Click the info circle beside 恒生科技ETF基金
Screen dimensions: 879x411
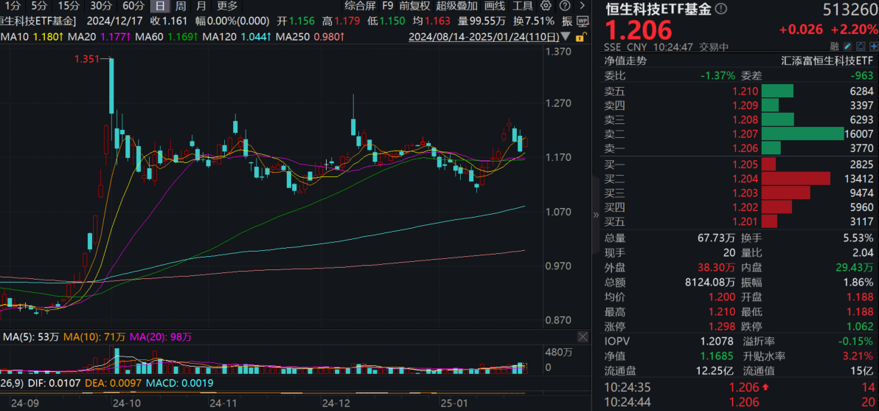(721, 9)
